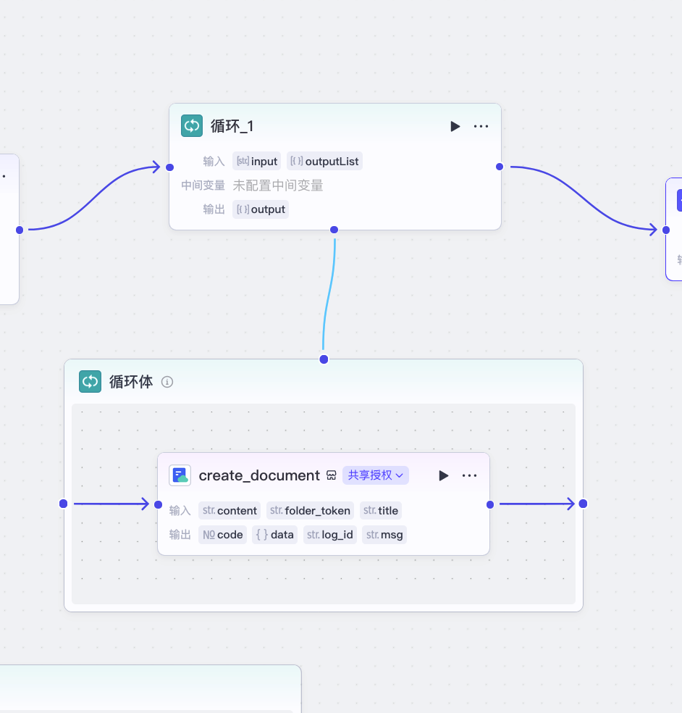
Task: Click the 中间变量 label in 循环_1
Action: [x=203, y=185]
